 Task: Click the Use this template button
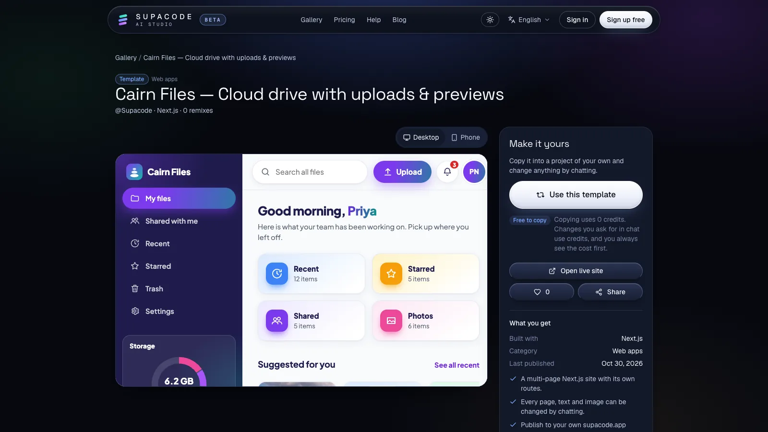[576, 194]
